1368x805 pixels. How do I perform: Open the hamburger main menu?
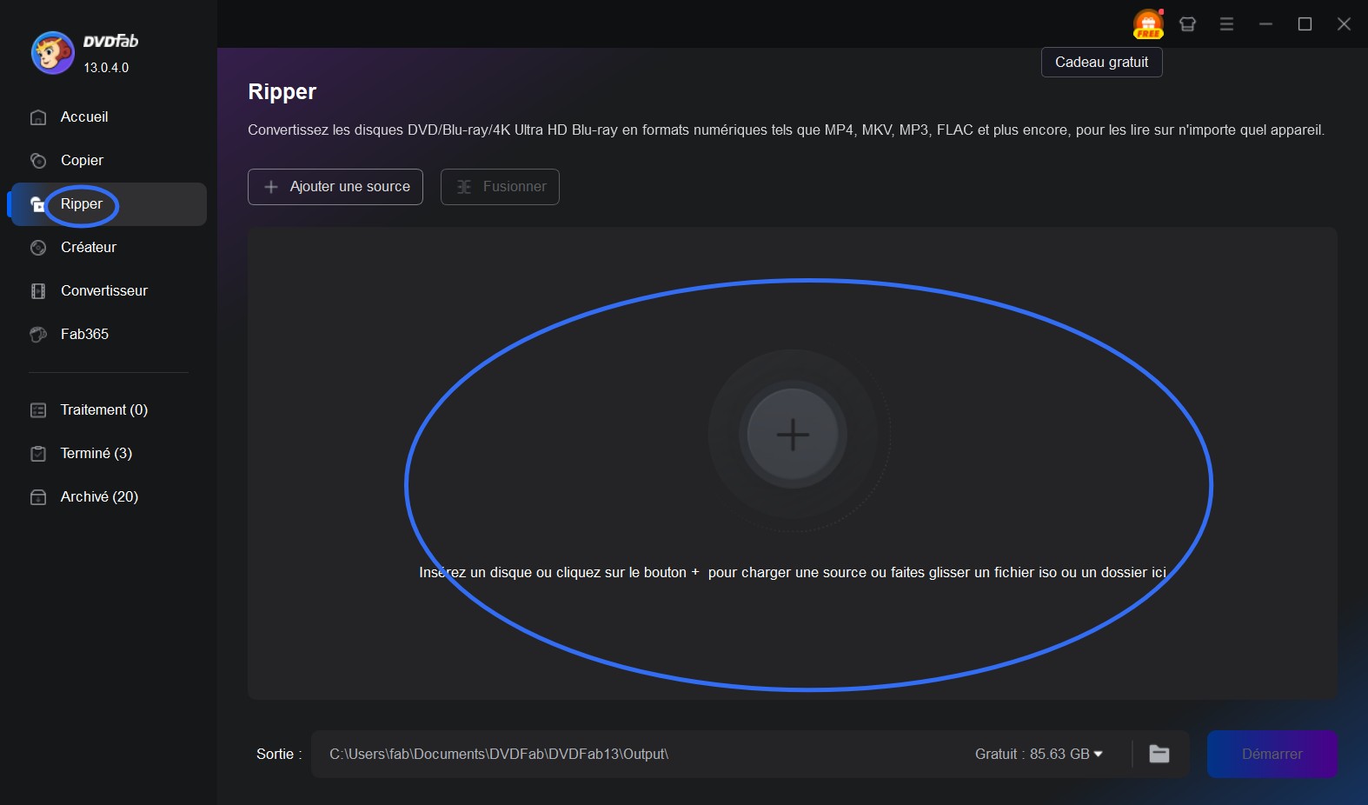[x=1226, y=24]
